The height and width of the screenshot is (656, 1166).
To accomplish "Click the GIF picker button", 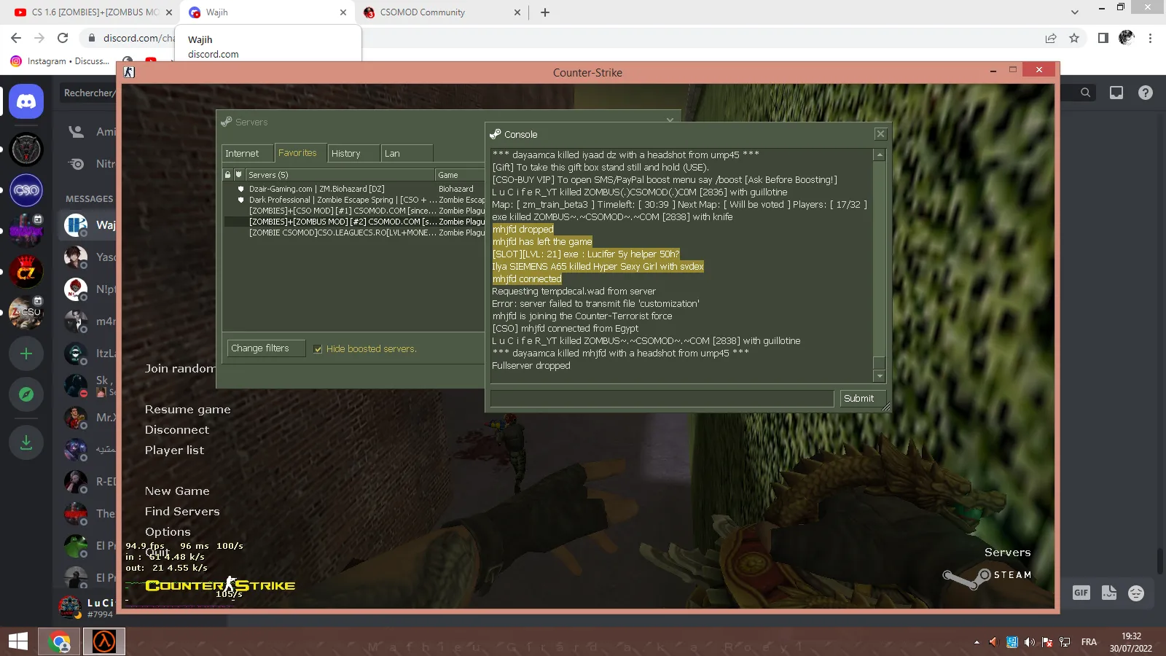I will click(1081, 593).
